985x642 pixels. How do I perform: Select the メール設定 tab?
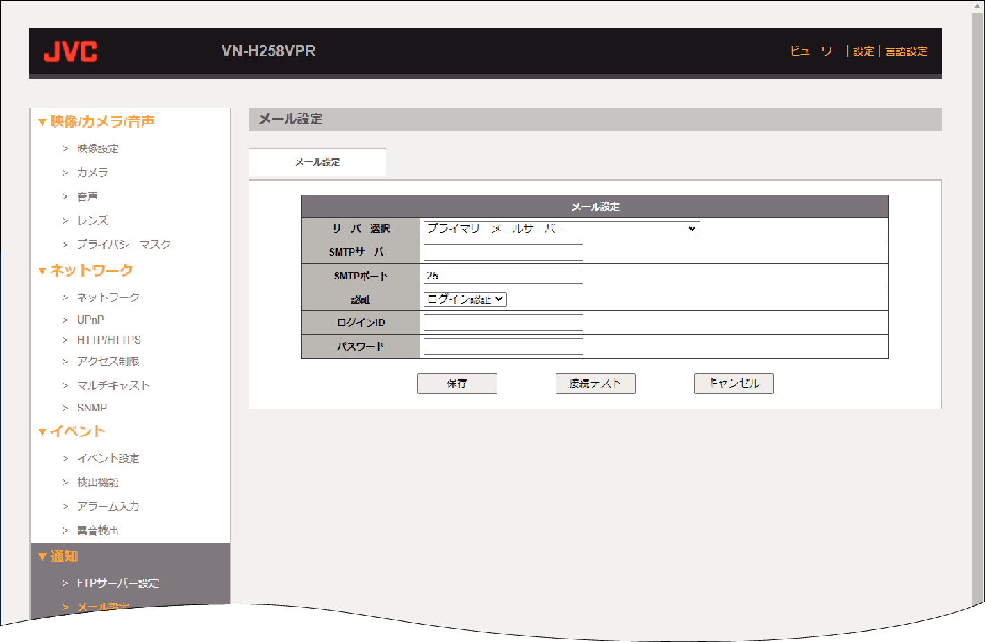317,162
